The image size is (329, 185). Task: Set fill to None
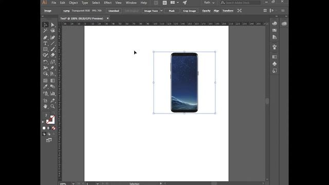tap(53, 128)
